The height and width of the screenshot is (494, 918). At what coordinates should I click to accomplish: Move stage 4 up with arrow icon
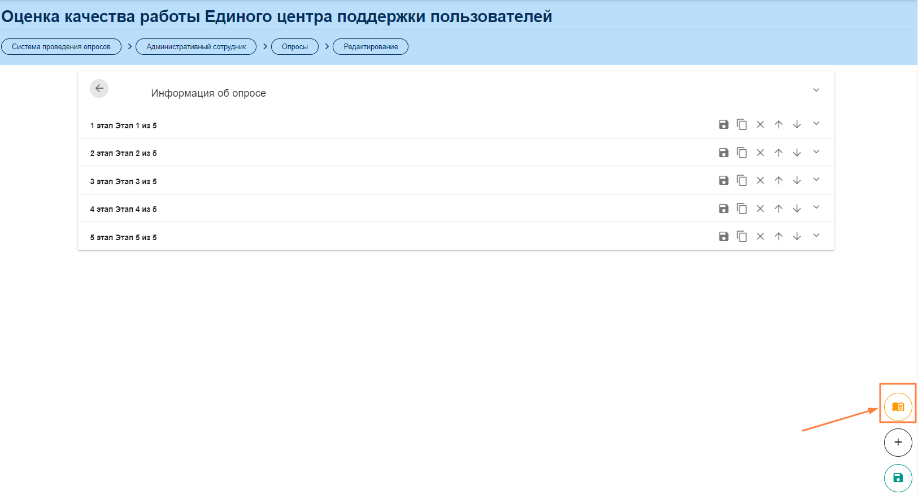click(778, 209)
